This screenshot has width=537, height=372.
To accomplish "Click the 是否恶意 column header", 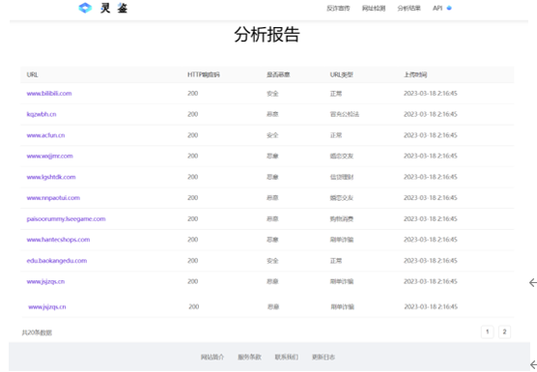I will [x=278, y=74].
